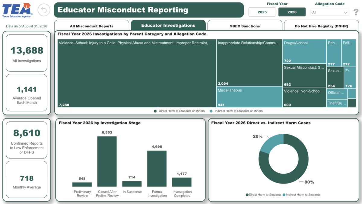Expand the Allegation Code chevron arrow
The width and height of the screenshot is (362, 204).
pyautogui.click(x=345, y=13)
